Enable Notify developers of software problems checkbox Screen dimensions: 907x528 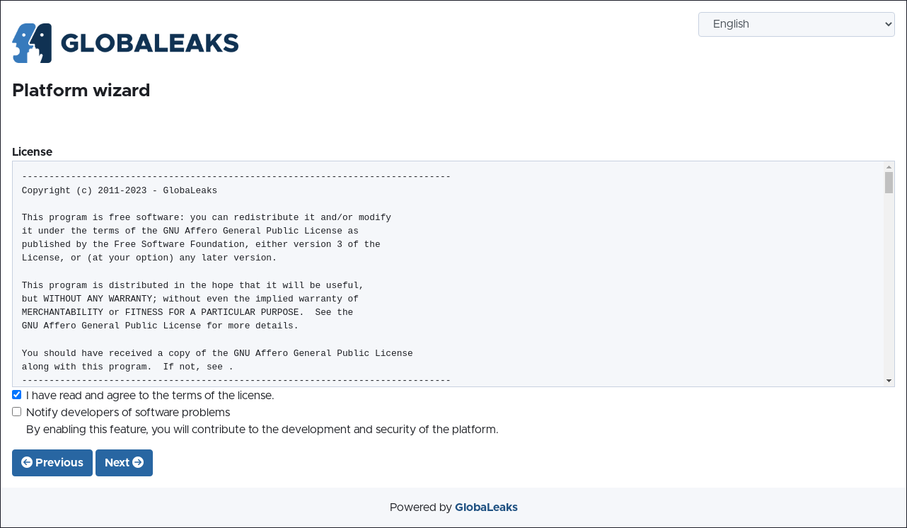tap(17, 412)
